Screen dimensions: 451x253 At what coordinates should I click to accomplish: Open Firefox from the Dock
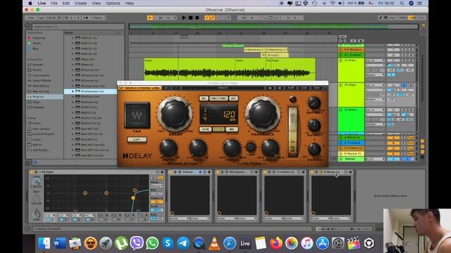pos(276,243)
